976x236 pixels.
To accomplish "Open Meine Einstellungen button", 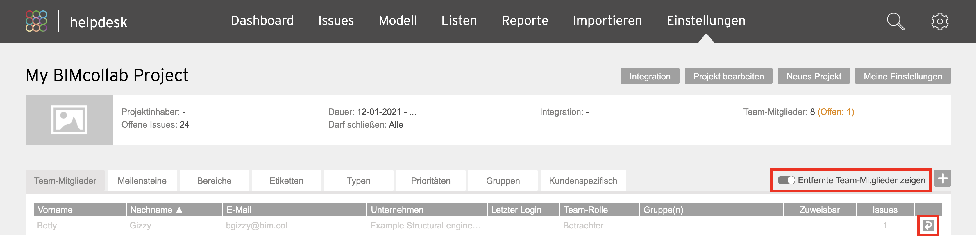I will [902, 76].
